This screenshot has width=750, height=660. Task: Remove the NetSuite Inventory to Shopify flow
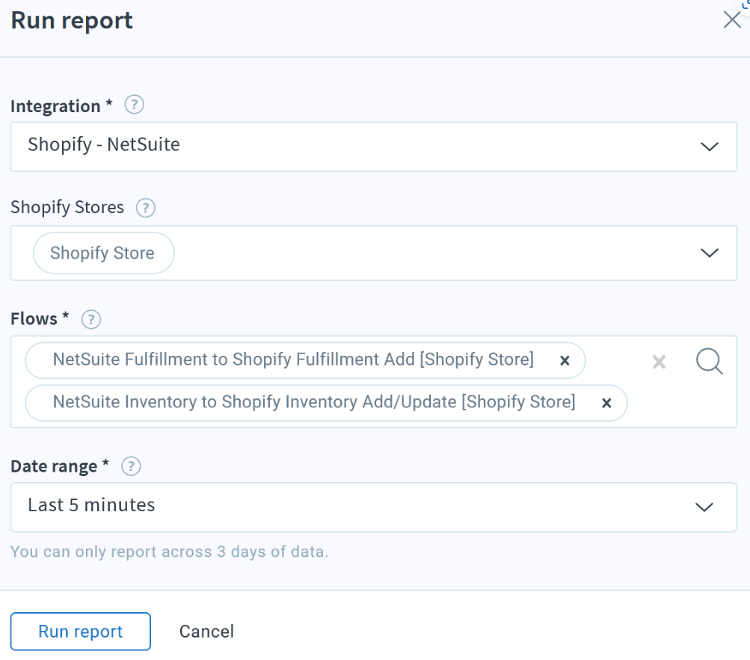606,404
